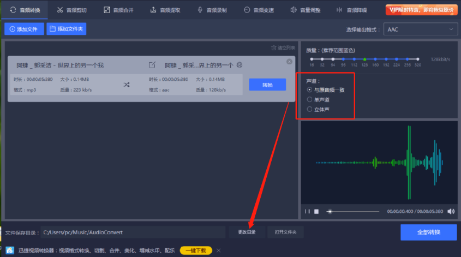Screen dimensions: 461x257
Task: Remove the file with the round close icon
Action: click(x=289, y=62)
